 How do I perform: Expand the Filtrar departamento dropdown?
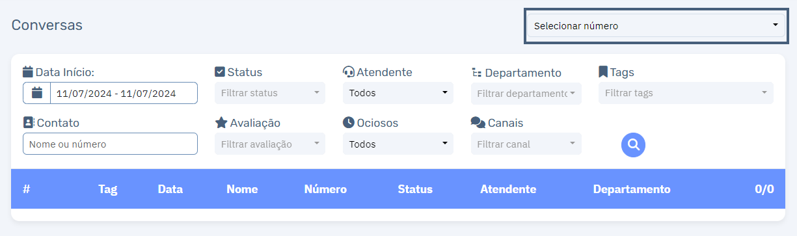tap(526, 93)
